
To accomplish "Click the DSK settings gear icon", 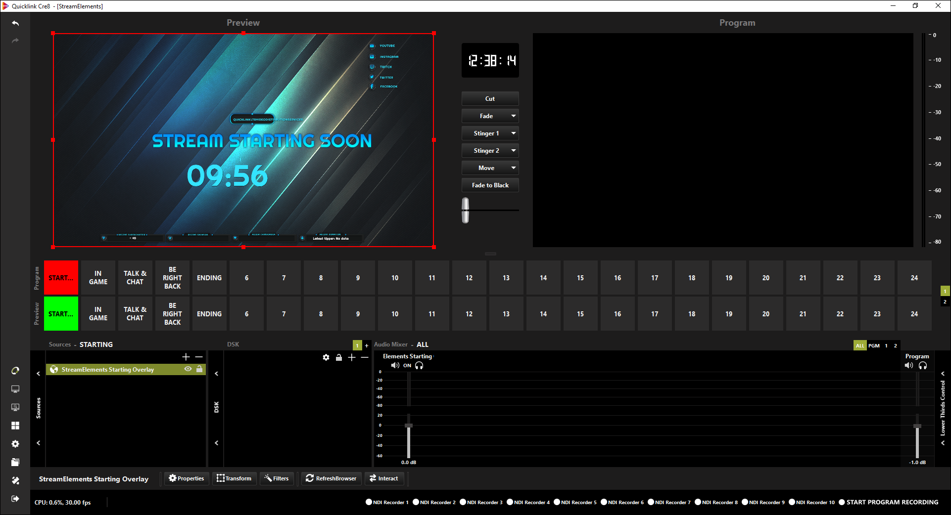I will 326,357.
